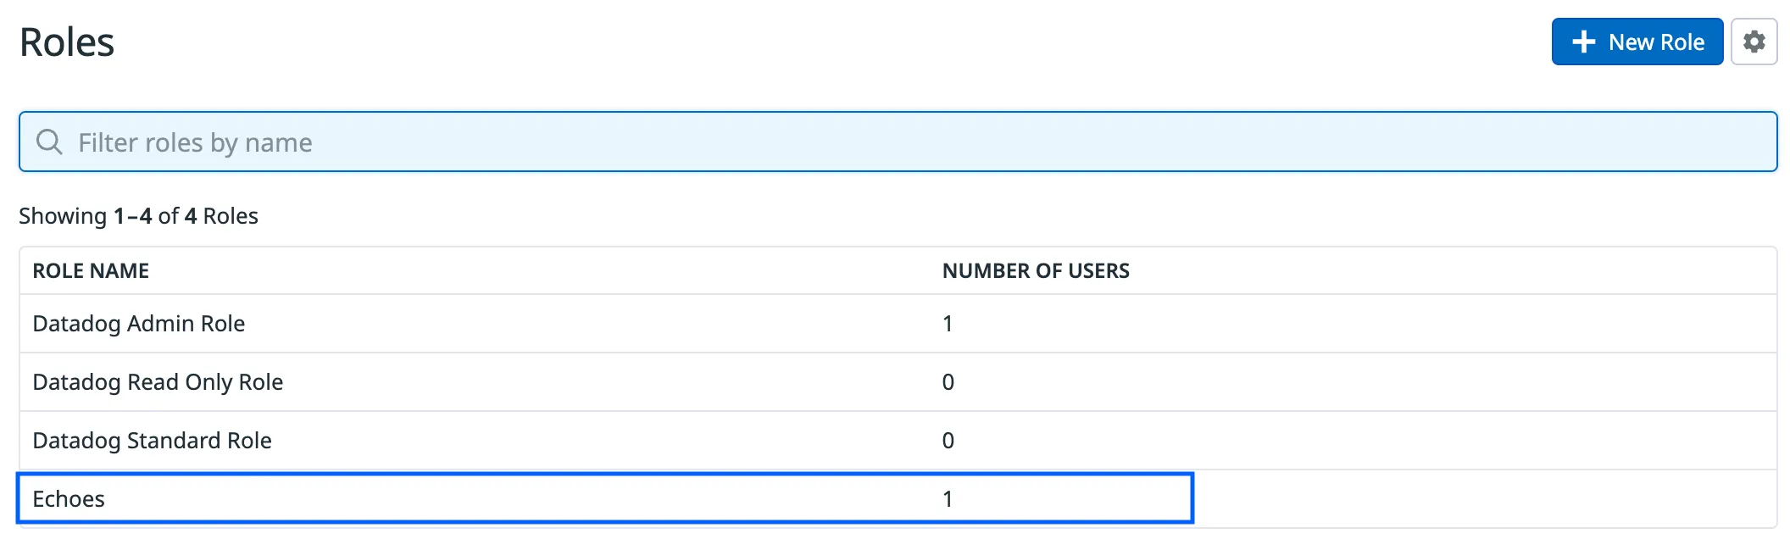Screen dimensions: 1790x539
Task: Click the Showing 1–4 of 4 Roles text
Action: click(139, 216)
